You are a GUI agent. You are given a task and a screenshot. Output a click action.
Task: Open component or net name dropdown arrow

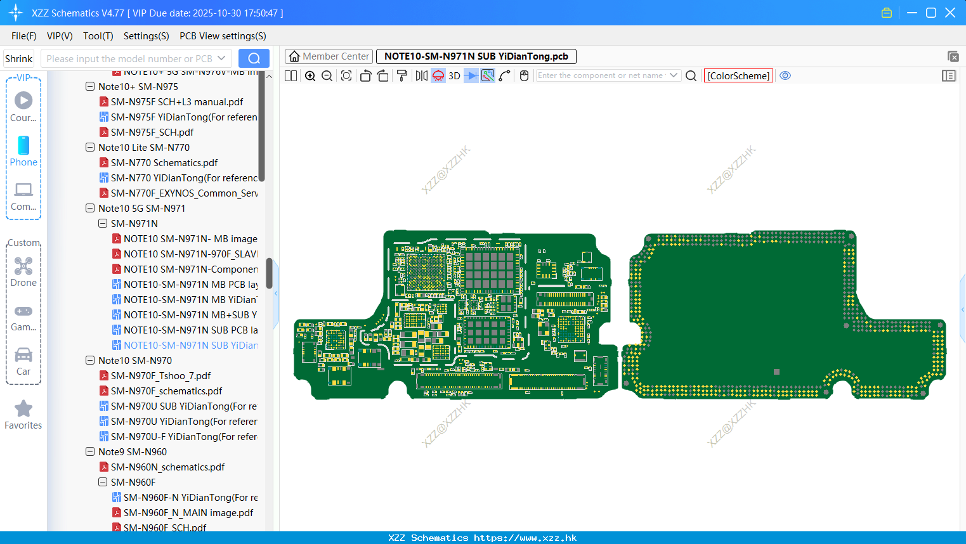[x=674, y=75]
